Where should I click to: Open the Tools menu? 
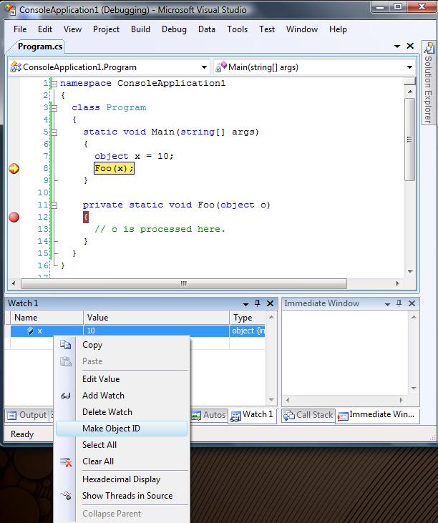[x=237, y=29]
